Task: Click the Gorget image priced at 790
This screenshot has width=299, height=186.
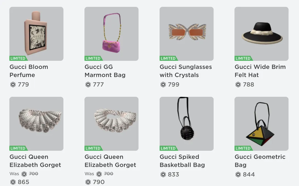Action: 111,123
